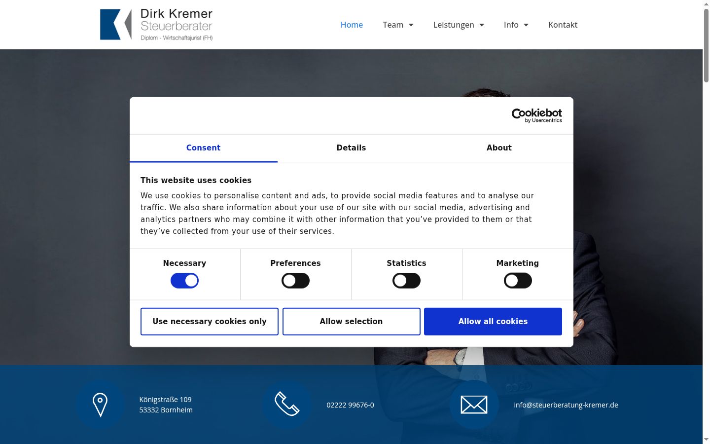The image size is (710, 444).
Task: Click the page vertical scrollbar thumb
Action: pos(706,45)
